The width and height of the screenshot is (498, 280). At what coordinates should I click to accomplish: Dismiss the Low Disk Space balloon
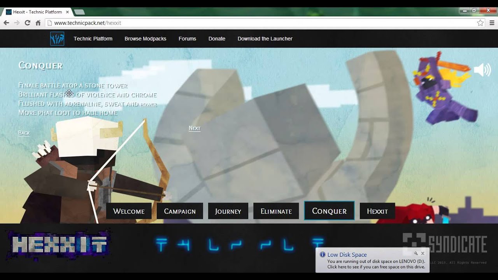[423, 254]
